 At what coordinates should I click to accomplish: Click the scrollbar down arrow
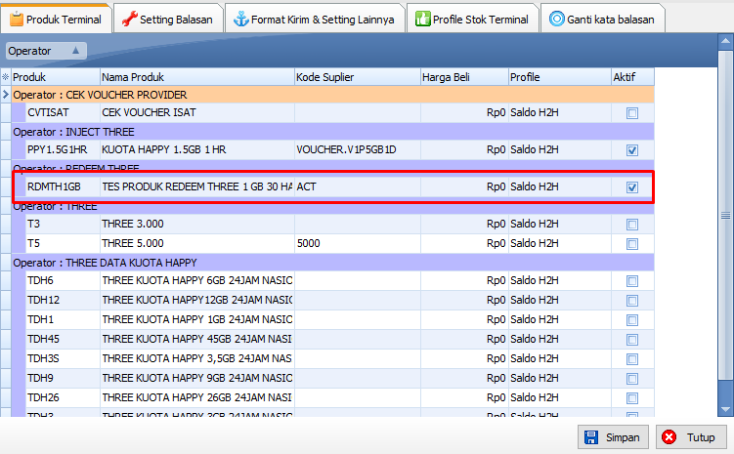pos(725,409)
